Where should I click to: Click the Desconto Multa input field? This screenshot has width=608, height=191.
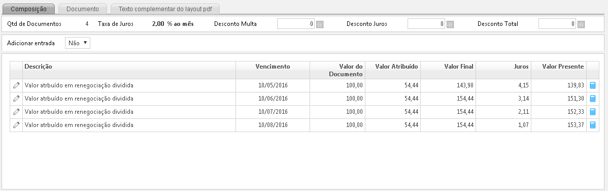[296, 24]
